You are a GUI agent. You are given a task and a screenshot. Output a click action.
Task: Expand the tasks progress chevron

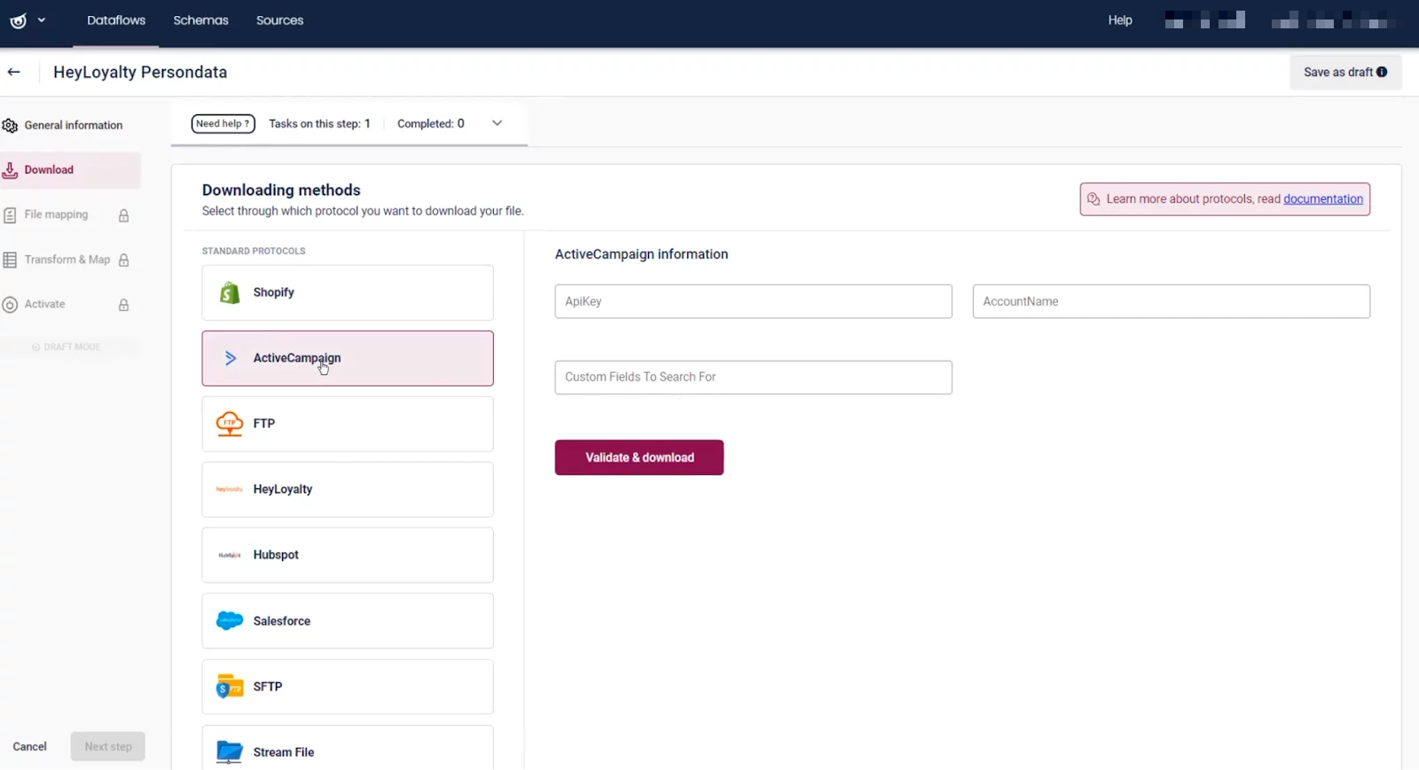coord(497,123)
